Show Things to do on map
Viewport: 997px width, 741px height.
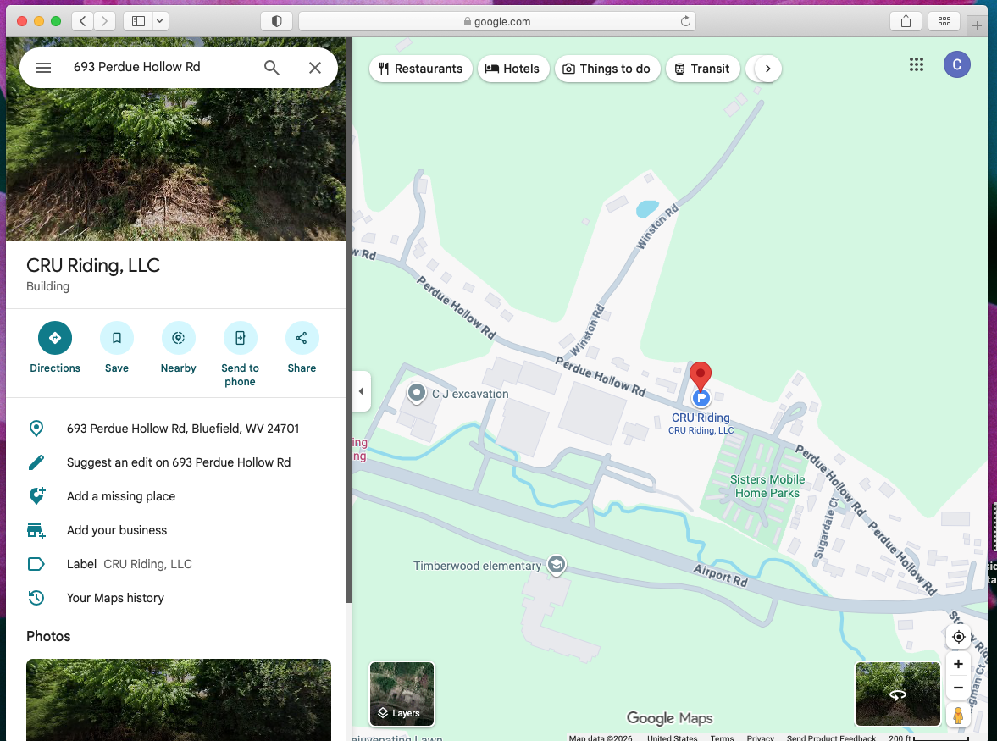(607, 69)
